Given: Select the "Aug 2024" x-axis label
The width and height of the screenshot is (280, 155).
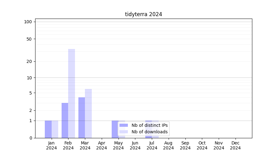Looking at the screenshot, I should (168, 145).
